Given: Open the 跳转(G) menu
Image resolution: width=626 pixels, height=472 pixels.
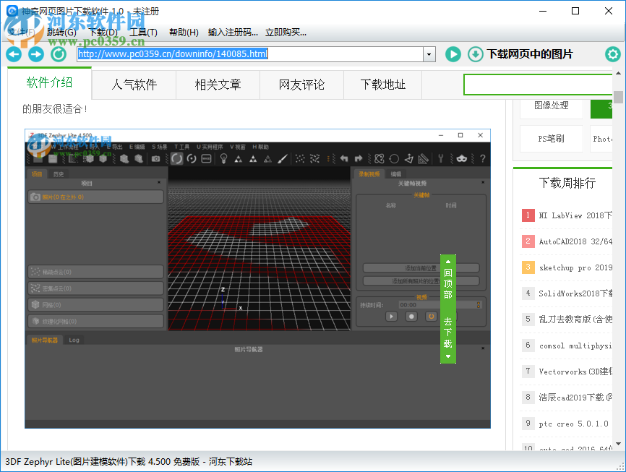Looking at the screenshot, I should [61, 33].
